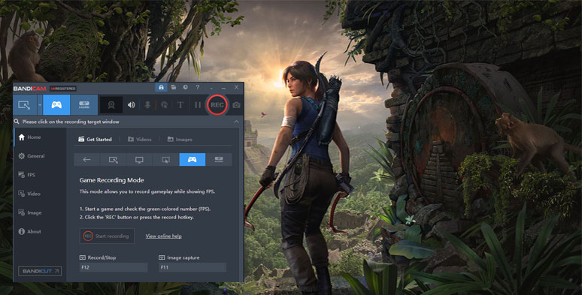Click the back arrow in mode selector row
The width and height of the screenshot is (582, 295).
(x=87, y=160)
